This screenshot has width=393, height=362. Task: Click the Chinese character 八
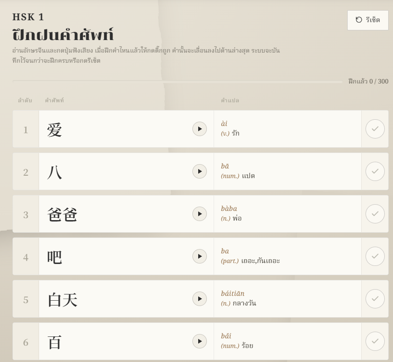[x=54, y=173]
